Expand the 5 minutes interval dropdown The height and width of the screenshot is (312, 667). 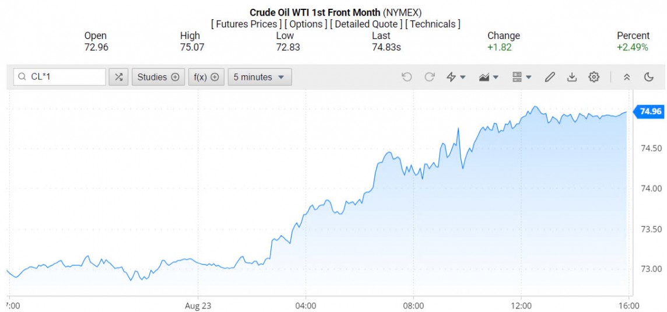(259, 77)
